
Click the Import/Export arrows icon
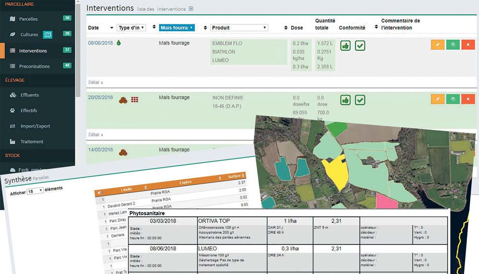click(12, 126)
